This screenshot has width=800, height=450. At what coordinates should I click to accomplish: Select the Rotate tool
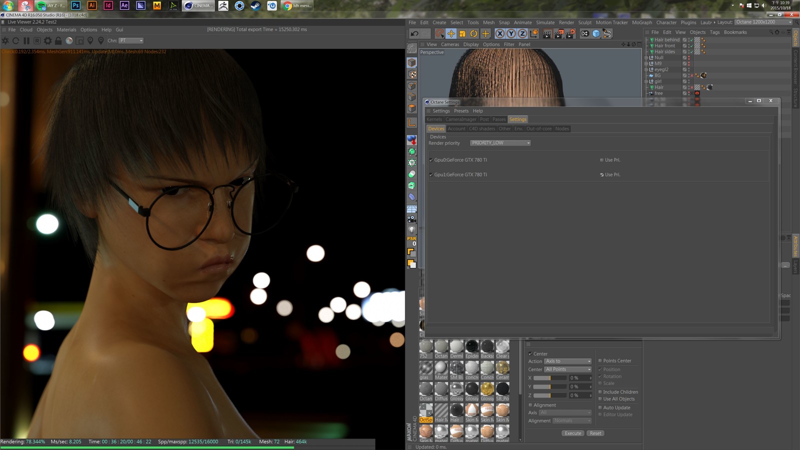point(474,33)
